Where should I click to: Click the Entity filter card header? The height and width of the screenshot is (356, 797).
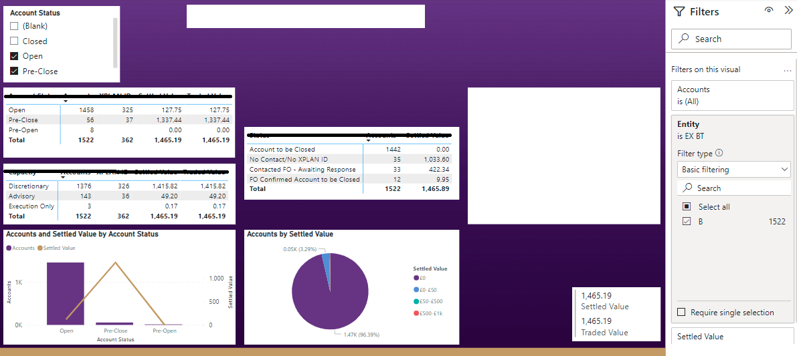point(733,130)
